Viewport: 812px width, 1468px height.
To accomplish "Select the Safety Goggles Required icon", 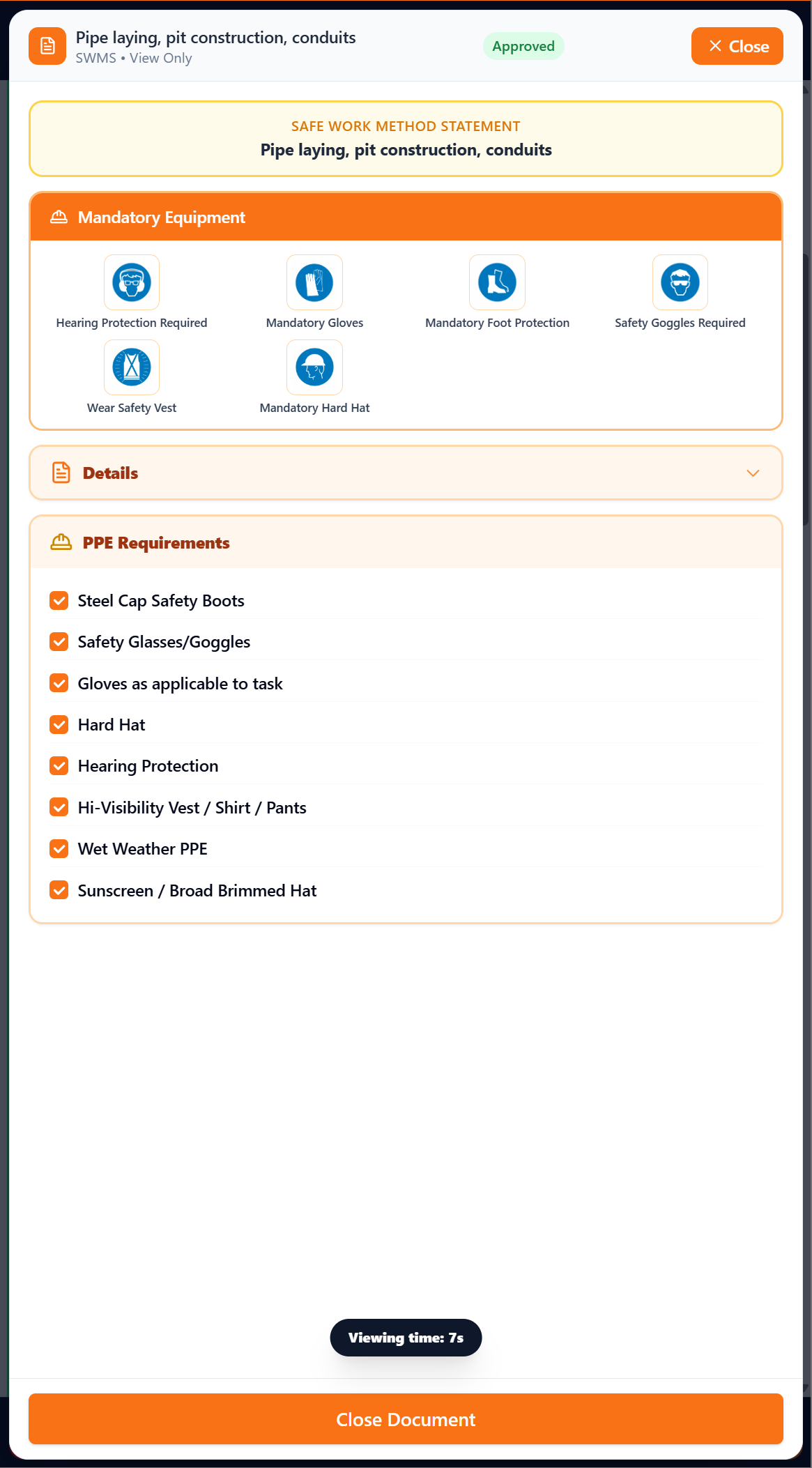I will 680,282.
